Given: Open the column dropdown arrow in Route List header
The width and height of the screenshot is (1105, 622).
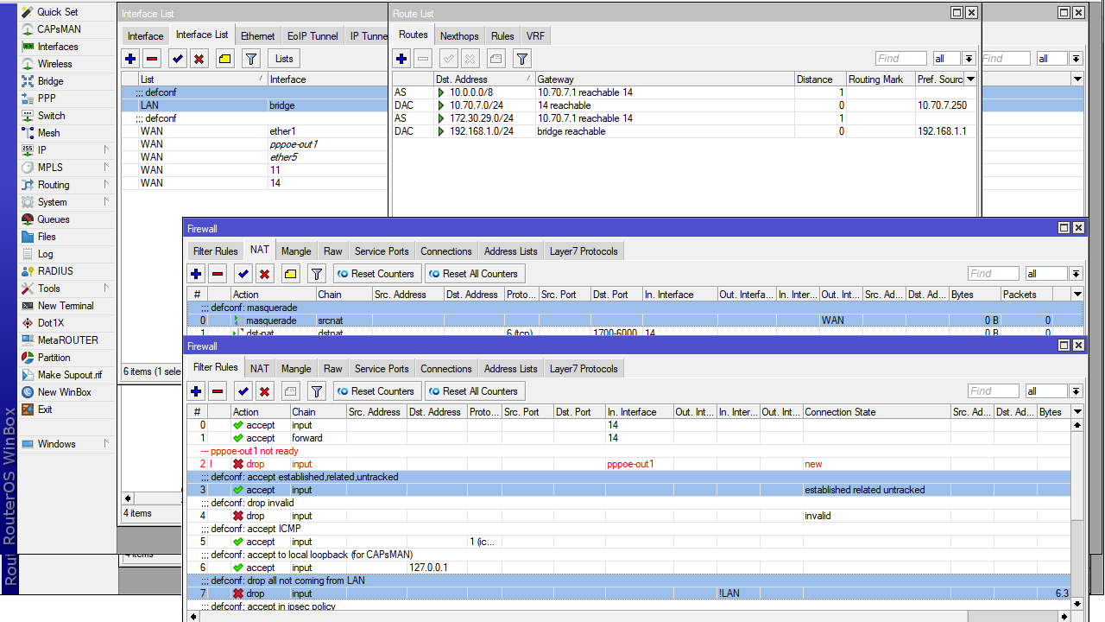Looking at the screenshot, I should (971, 79).
